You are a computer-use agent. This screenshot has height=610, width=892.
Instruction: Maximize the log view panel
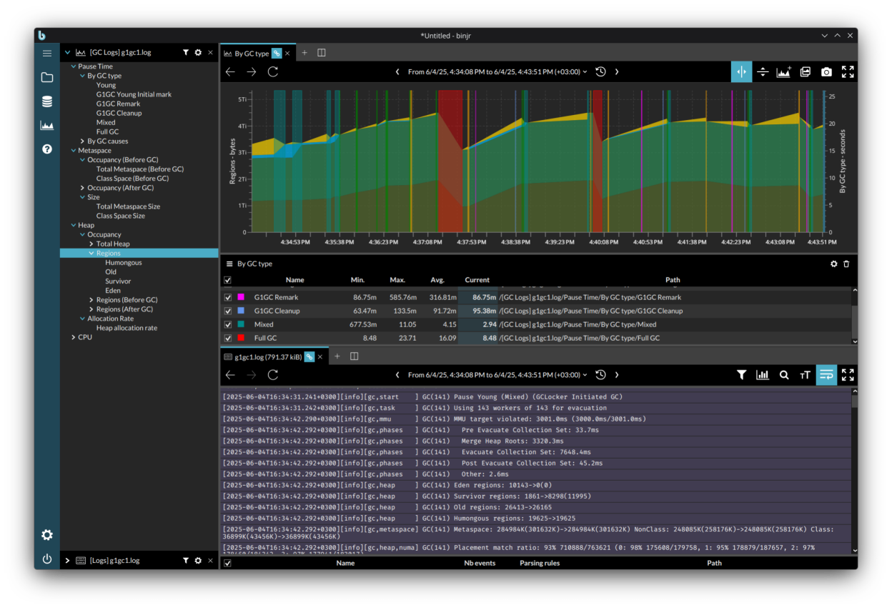coord(848,374)
